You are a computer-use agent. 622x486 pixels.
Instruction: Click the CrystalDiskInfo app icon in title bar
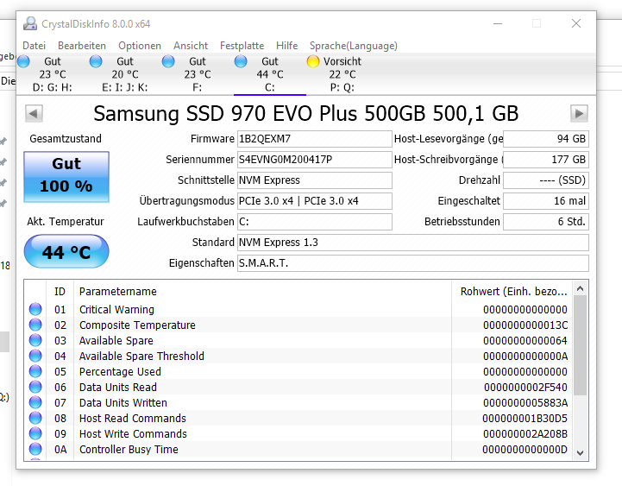pyautogui.click(x=29, y=24)
